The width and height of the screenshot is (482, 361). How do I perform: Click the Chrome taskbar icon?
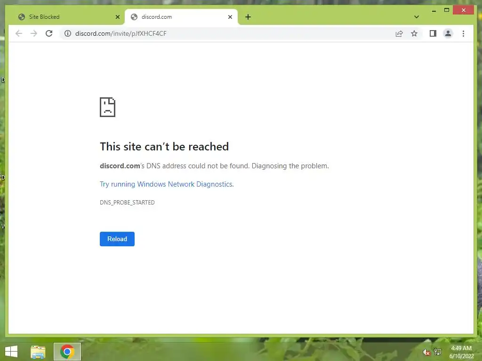[67, 352]
